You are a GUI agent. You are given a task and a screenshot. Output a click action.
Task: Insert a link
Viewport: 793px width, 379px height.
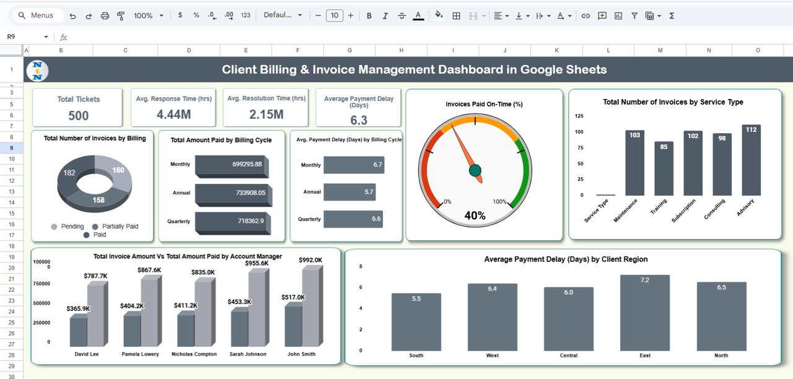[x=585, y=15]
